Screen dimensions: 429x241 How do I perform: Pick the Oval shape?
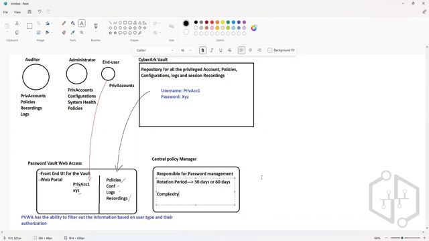120,23
